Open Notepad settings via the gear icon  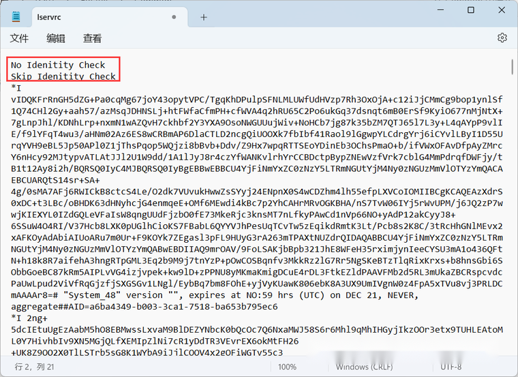tap(502, 38)
